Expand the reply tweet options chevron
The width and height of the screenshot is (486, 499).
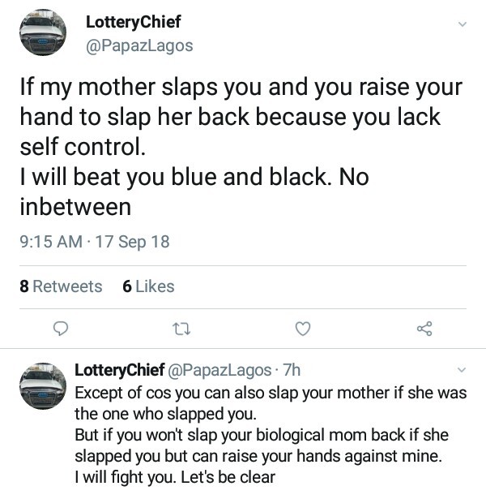[463, 370]
